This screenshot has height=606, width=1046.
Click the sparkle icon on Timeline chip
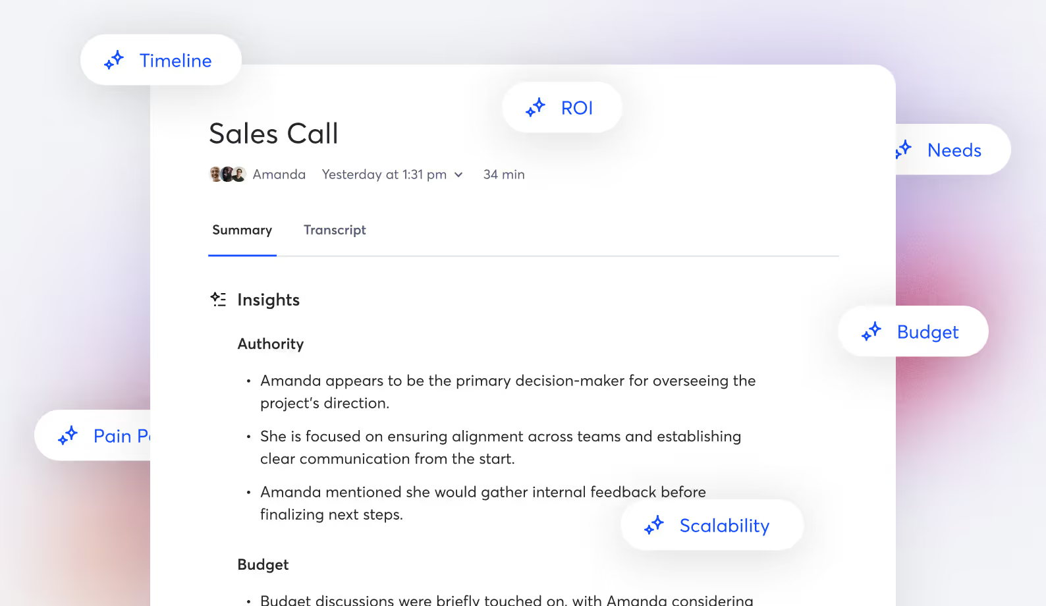pos(114,60)
